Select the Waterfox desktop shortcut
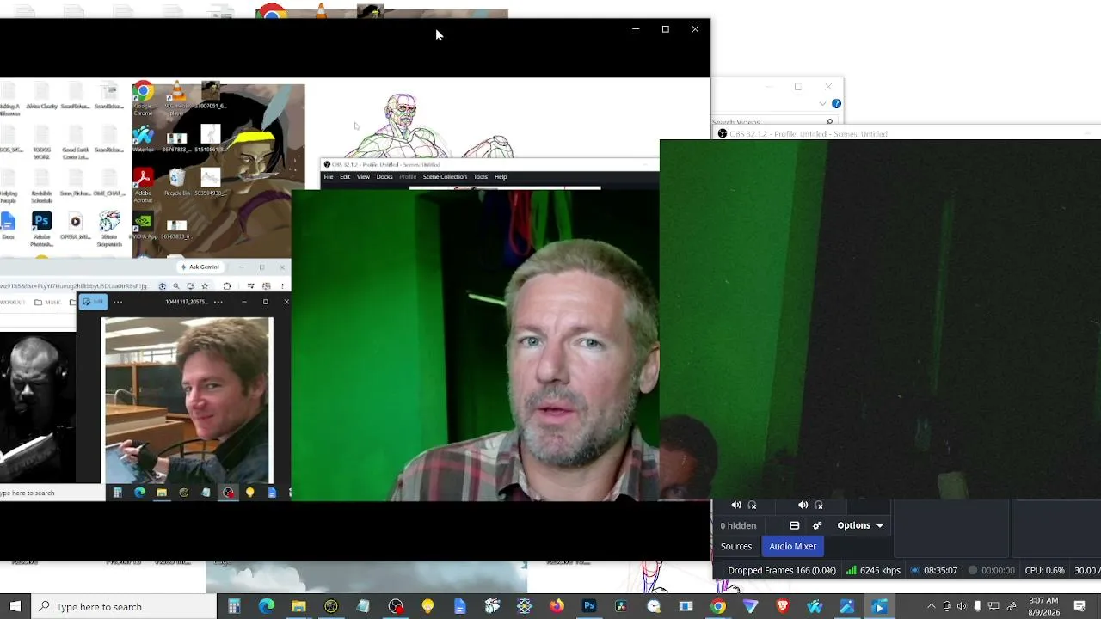Image resolution: width=1101 pixels, height=619 pixels. pyautogui.click(x=144, y=140)
